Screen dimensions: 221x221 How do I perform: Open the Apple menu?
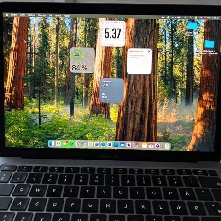7,15
